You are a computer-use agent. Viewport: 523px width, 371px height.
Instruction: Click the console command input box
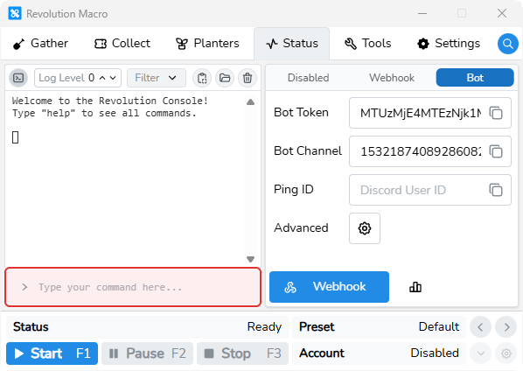click(133, 287)
